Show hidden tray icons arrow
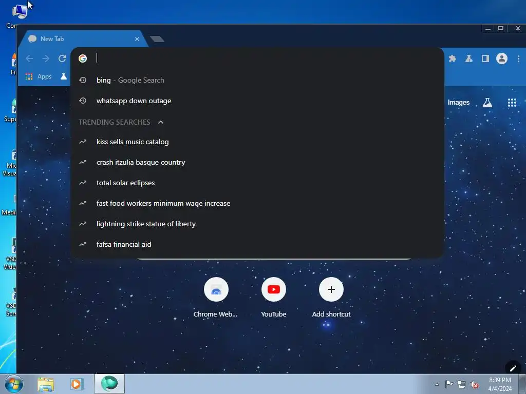Screen dimensions: 526x394 (437, 384)
